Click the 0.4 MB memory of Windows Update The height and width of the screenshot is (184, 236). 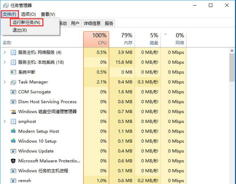(125, 151)
